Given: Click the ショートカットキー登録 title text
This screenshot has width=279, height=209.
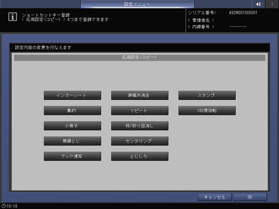Looking at the screenshot, I should click(46, 15).
